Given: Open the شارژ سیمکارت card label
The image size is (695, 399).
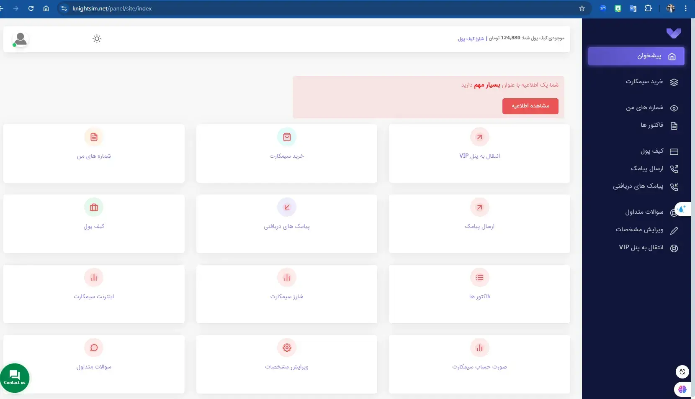Looking at the screenshot, I should point(287,297).
